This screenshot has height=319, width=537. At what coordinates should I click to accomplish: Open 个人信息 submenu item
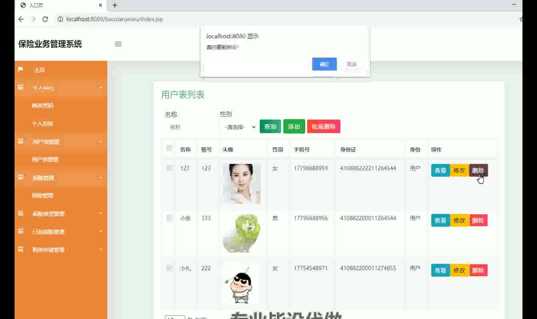(x=43, y=124)
